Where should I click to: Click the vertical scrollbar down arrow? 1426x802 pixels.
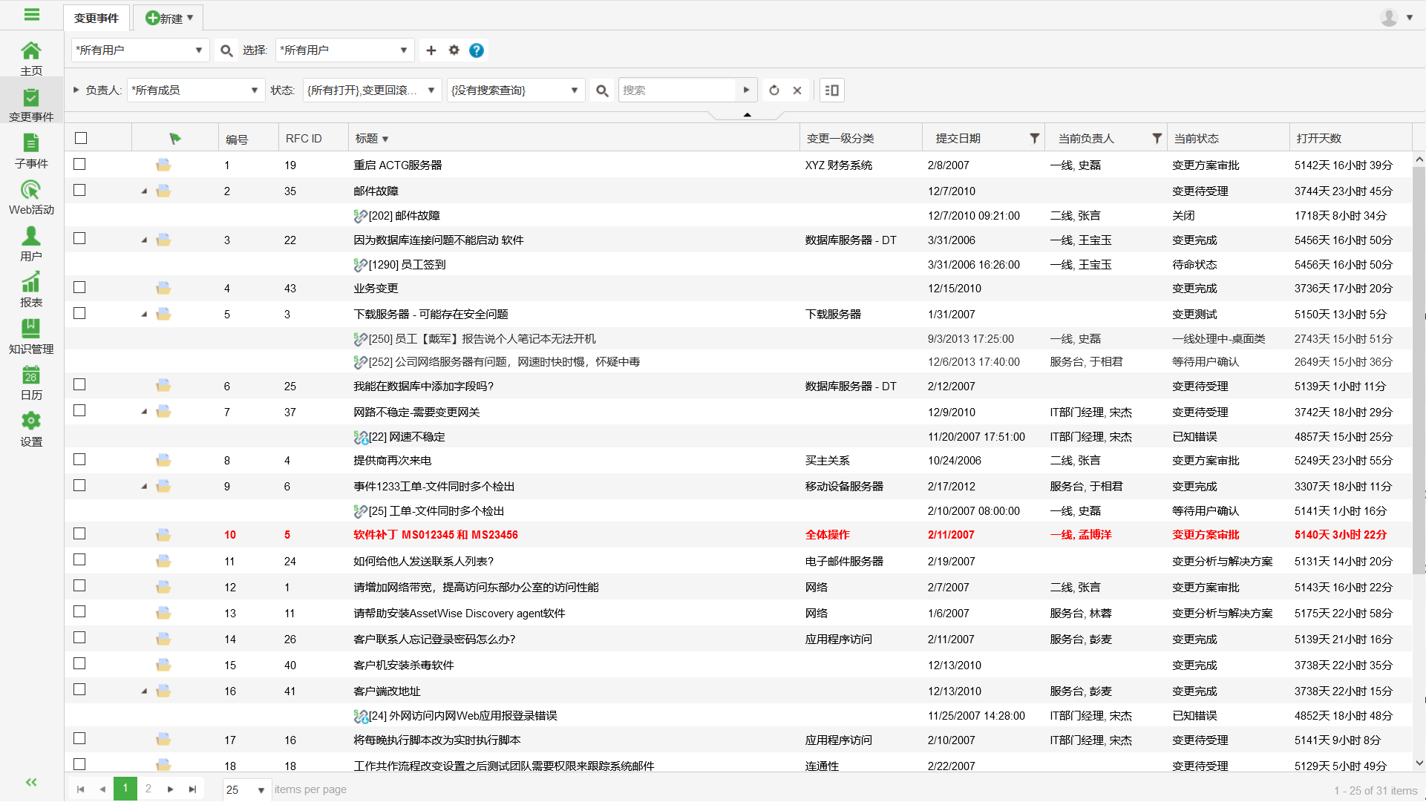(x=1419, y=763)
